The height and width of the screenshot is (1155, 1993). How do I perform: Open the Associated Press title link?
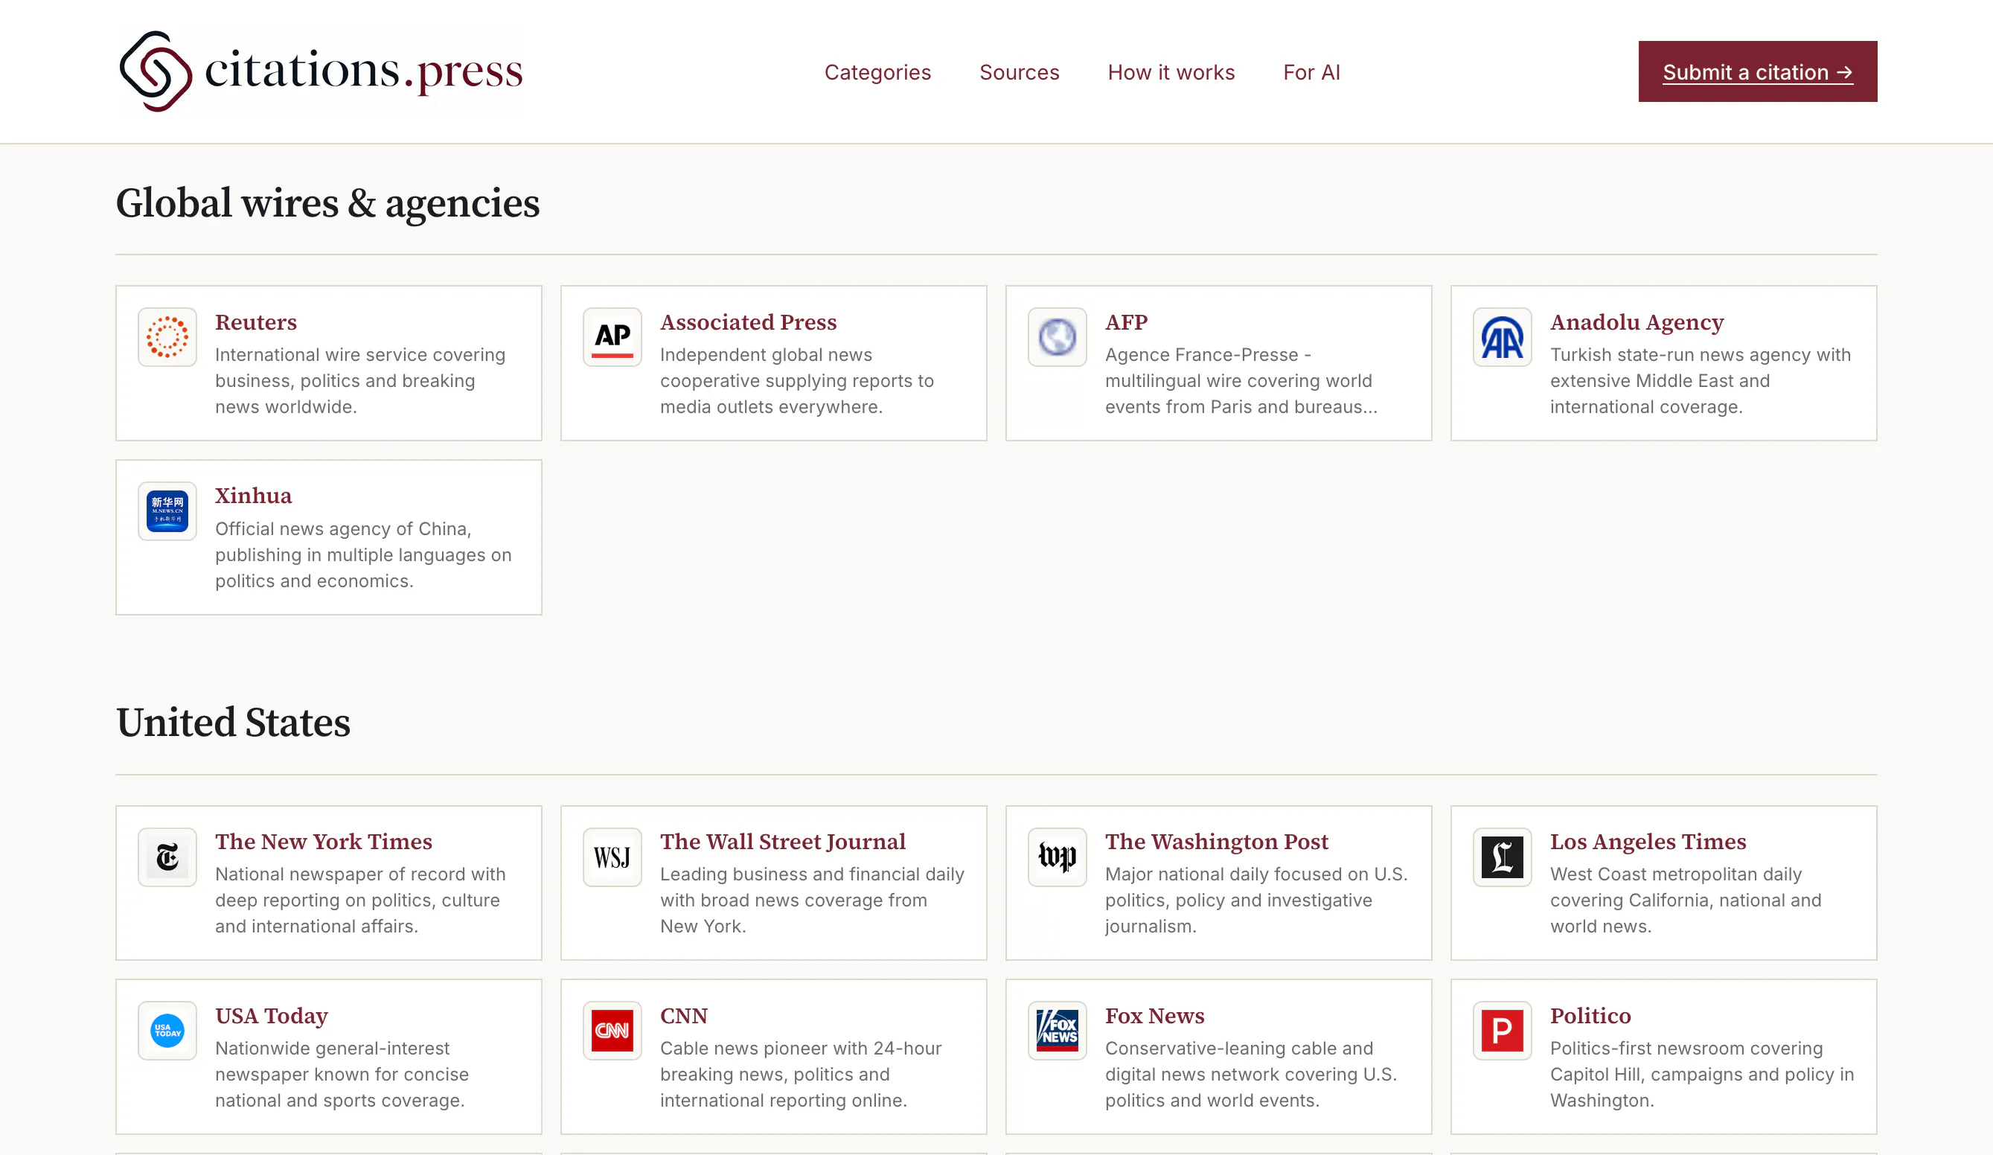(748, 322)
